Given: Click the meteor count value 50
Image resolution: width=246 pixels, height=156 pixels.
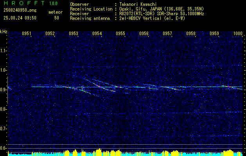Looking at the screenshot, I should click(57, 18).
